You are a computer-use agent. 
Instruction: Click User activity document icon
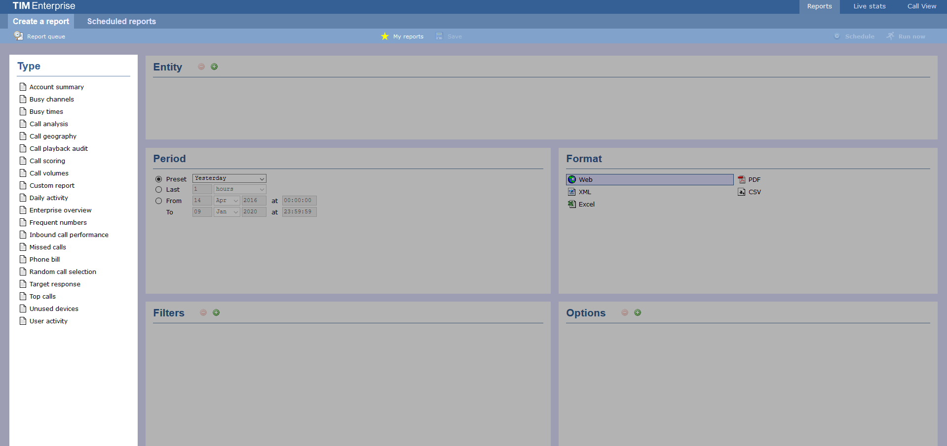click(23, 321)
